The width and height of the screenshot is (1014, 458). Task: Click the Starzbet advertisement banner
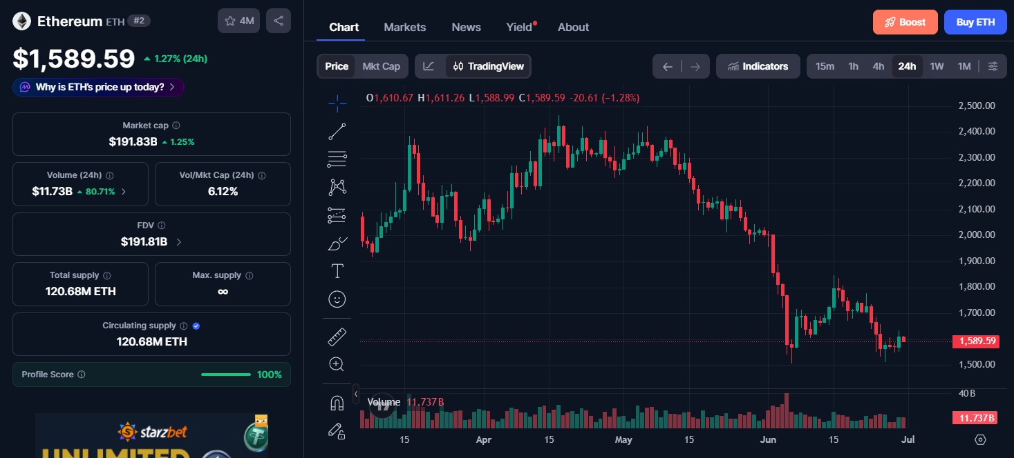pos(151,436)
